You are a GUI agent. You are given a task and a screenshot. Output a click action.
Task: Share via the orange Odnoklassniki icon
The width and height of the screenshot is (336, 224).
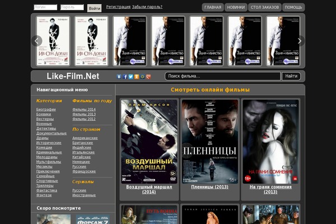click(137, 77)
